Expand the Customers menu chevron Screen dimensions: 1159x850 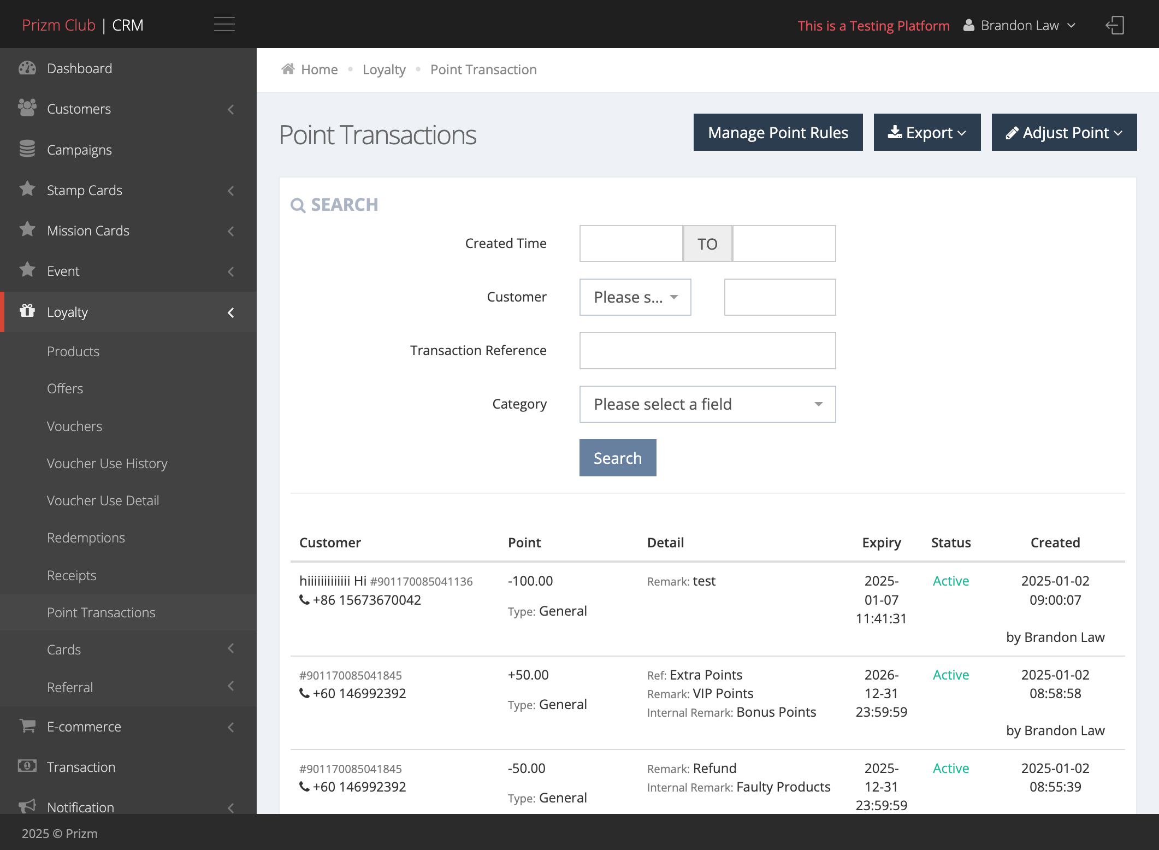[x=231, y=109]
